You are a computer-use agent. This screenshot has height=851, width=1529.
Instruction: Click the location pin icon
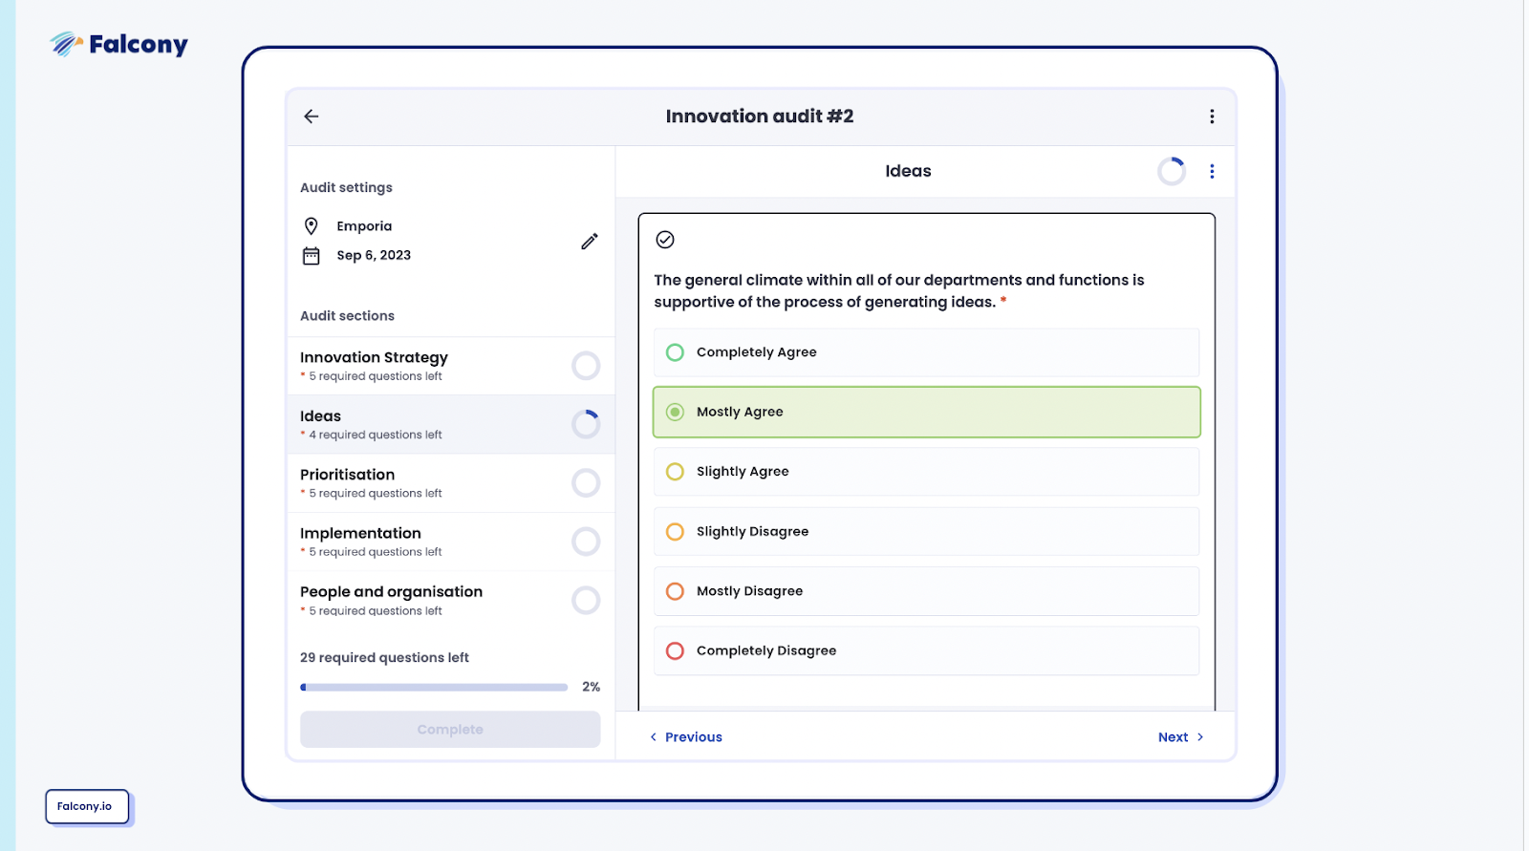tap(311, 226)
